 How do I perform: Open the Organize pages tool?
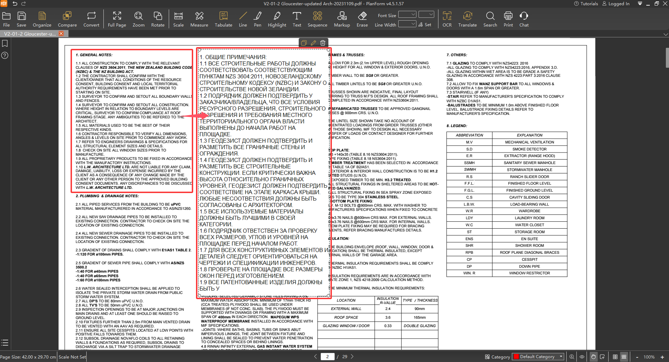pyautogui.click(x=42, y=19)
